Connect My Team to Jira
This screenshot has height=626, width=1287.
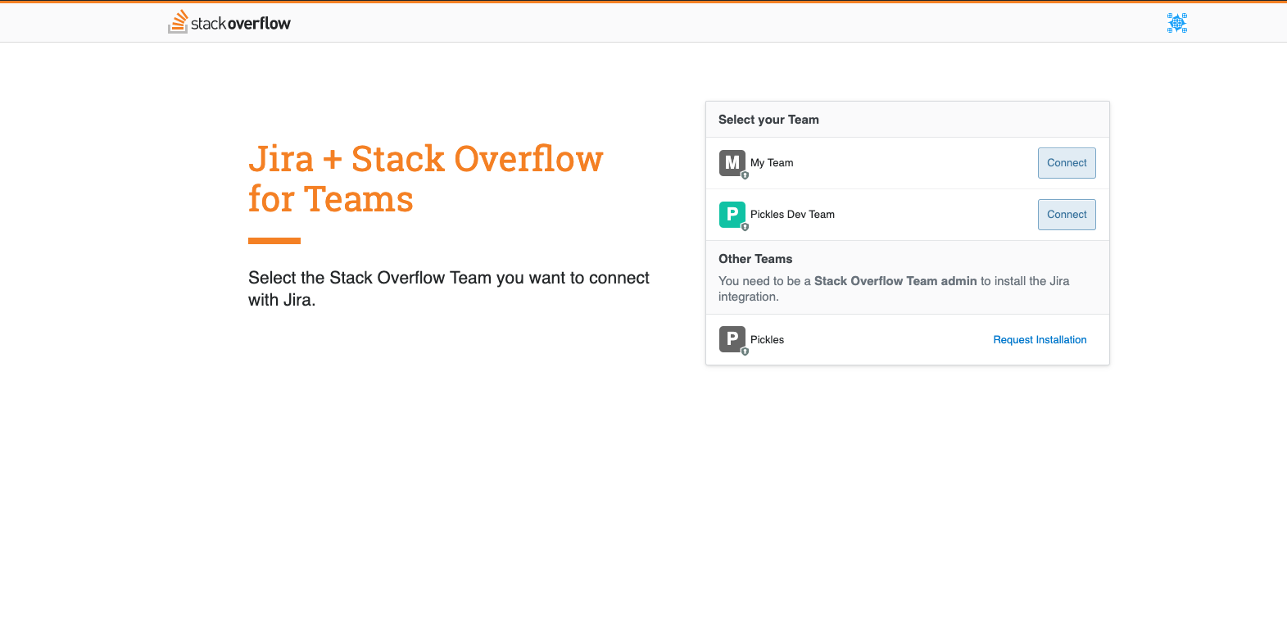(x=1067, y=163)
